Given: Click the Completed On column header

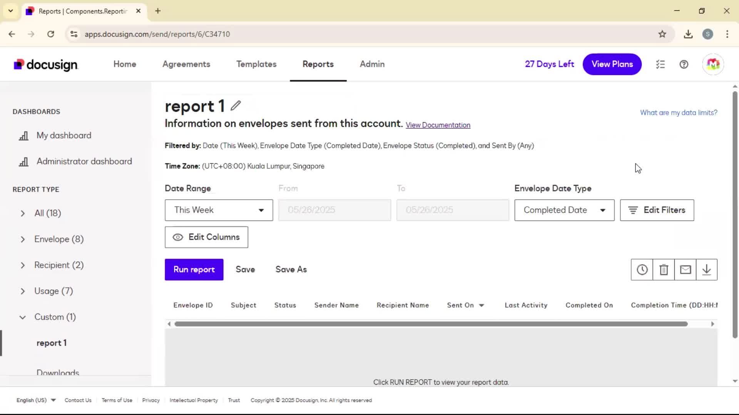Looking at the screenshot, I should [589, 305].
